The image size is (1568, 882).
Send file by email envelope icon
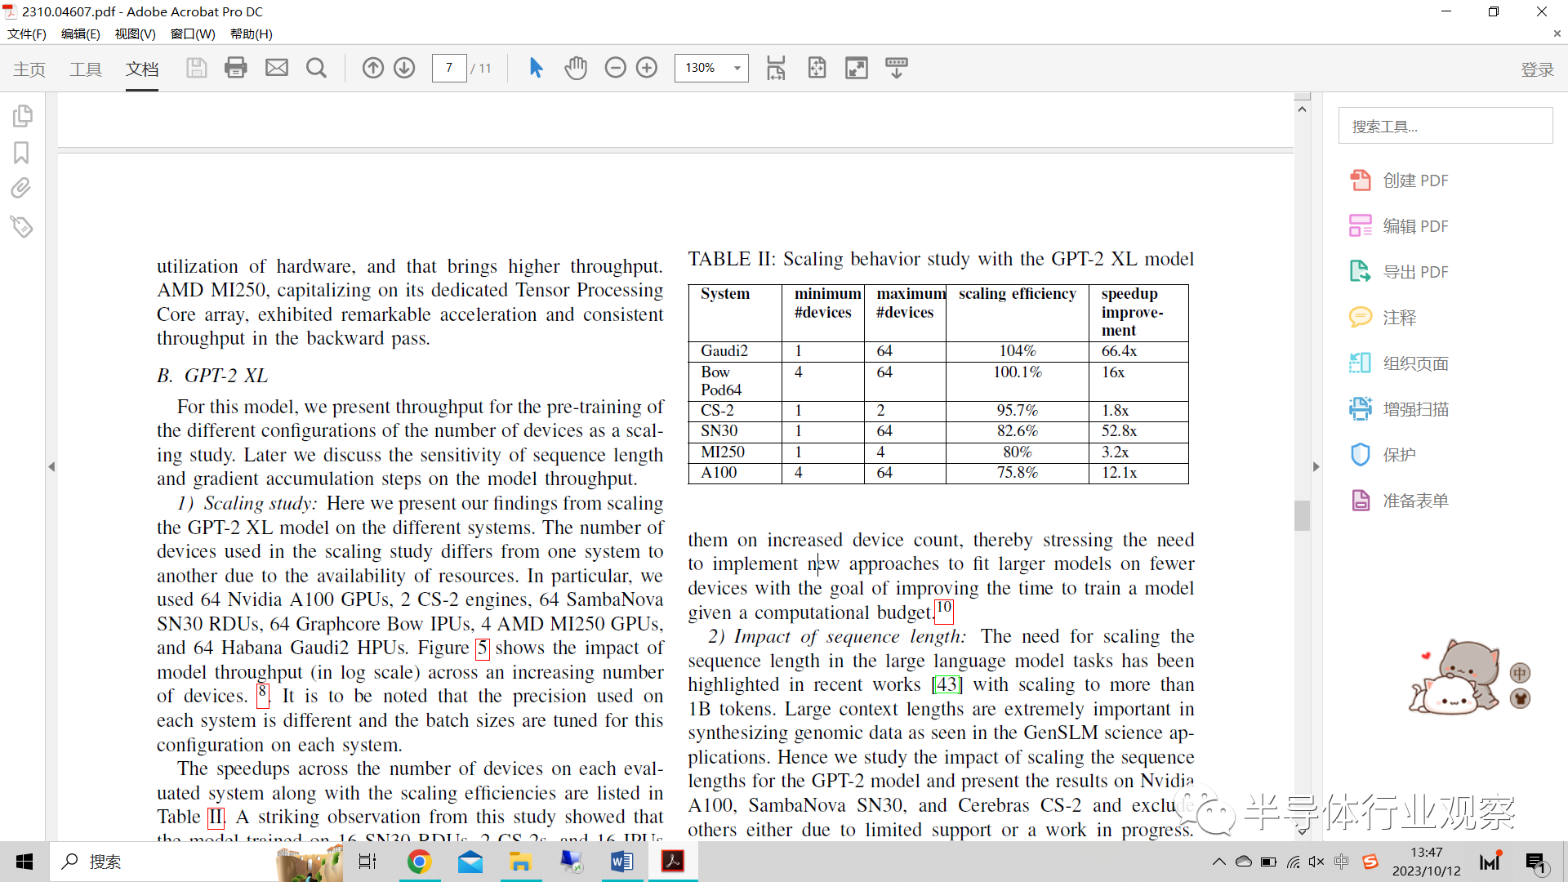click(277, 68)
